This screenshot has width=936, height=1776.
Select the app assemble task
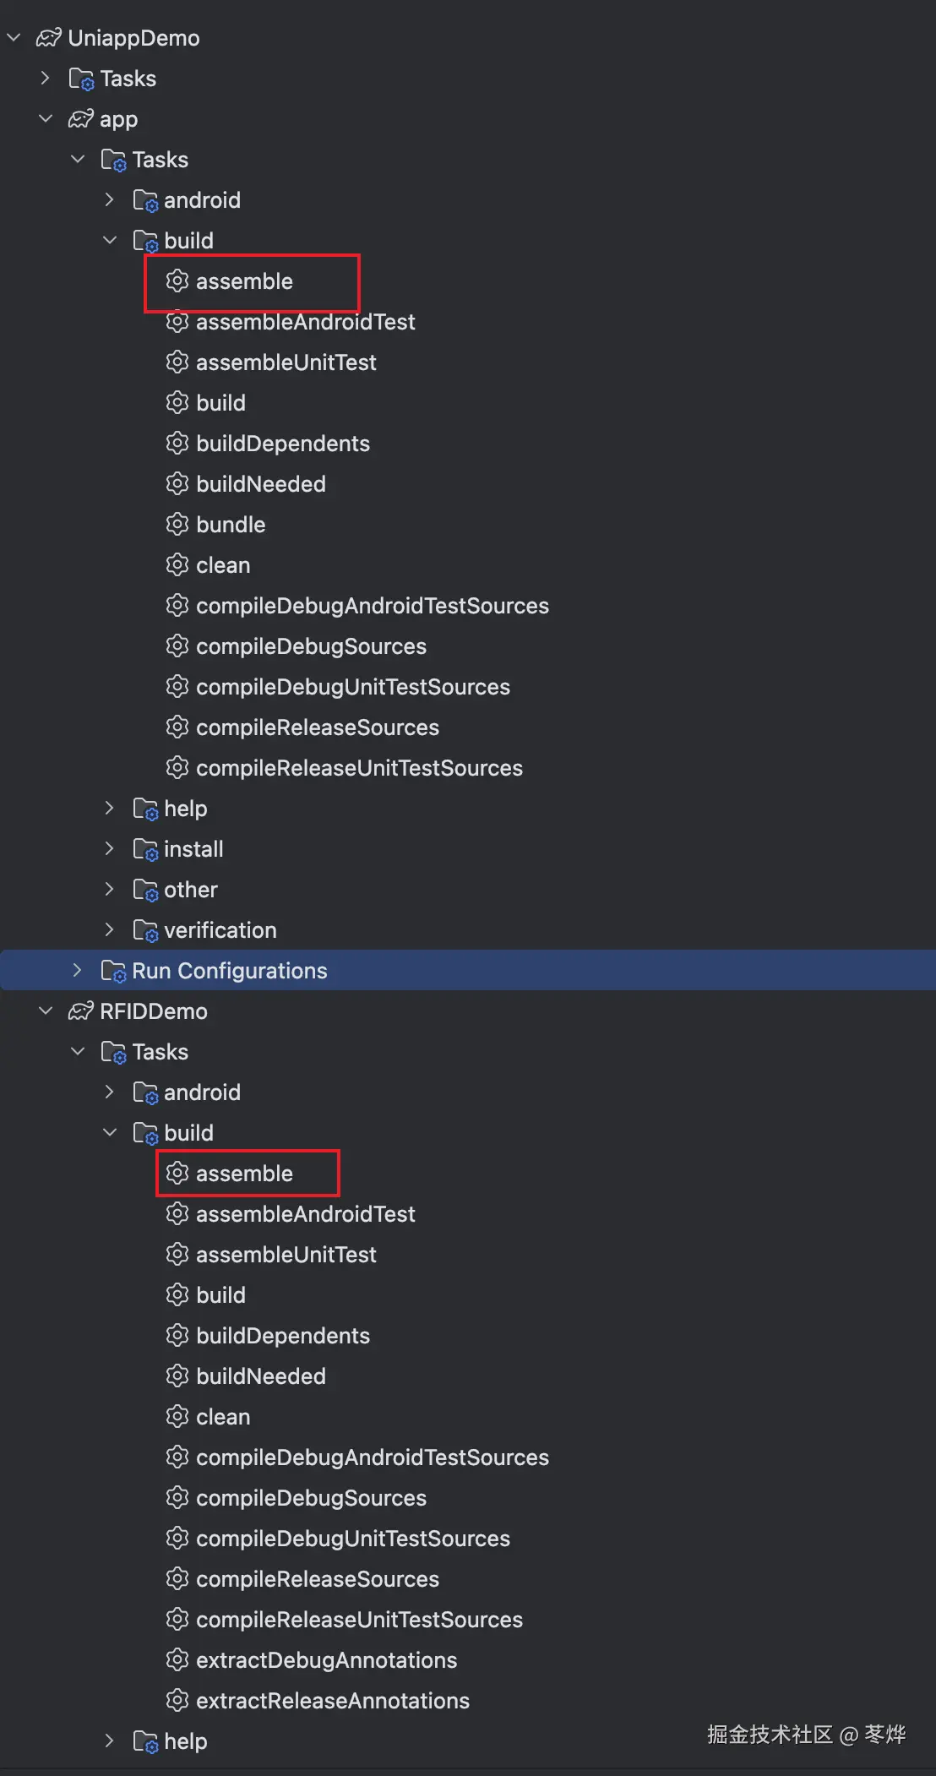click(x=244, y=281)
